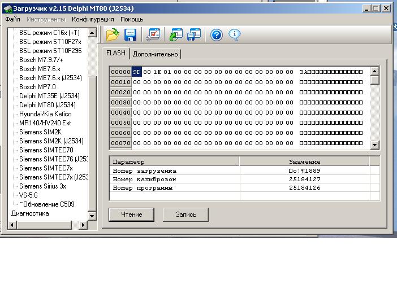Click the Чтение button

[x=131, y=214]
